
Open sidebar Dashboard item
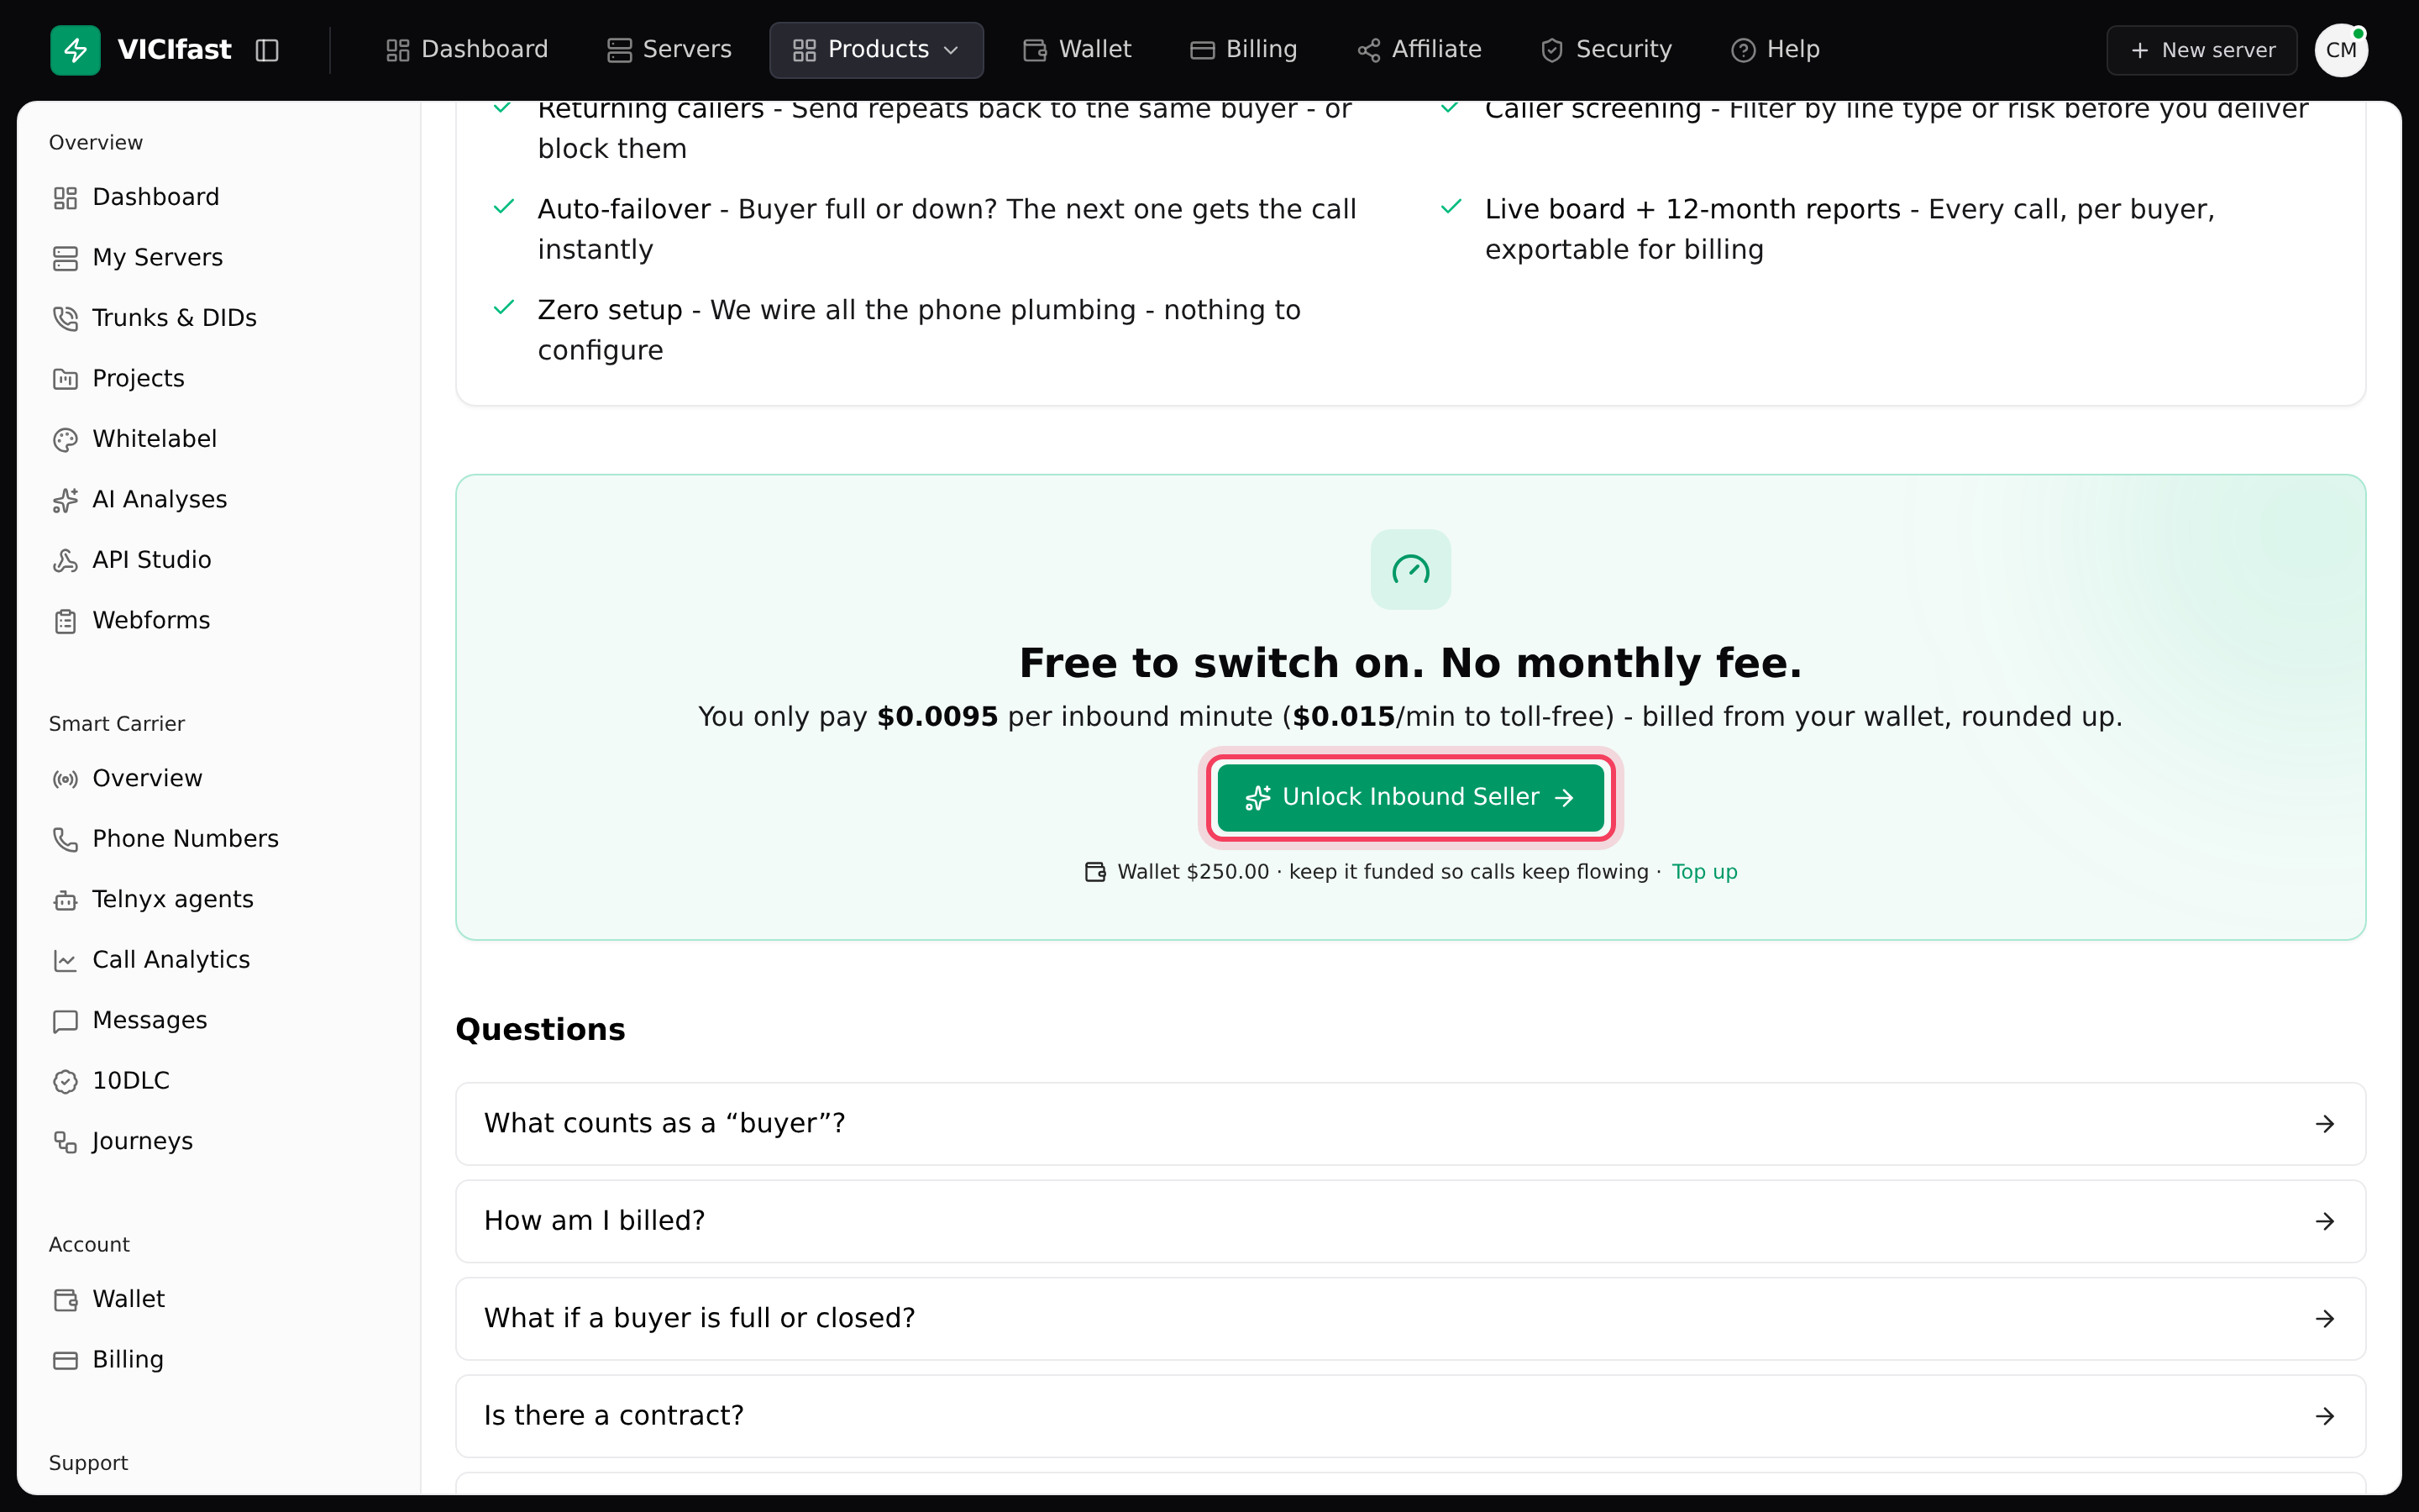coord(136,197)
